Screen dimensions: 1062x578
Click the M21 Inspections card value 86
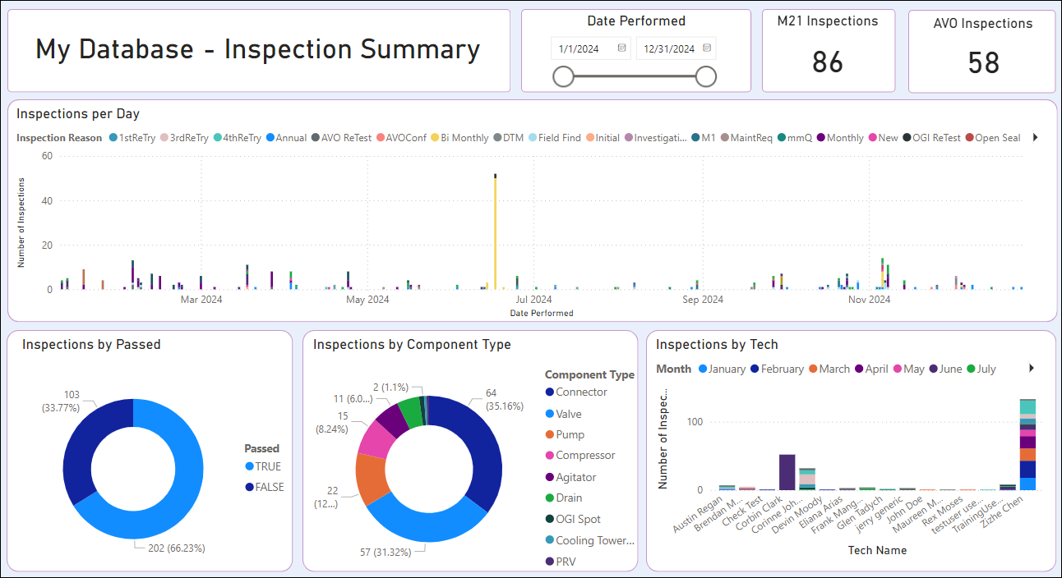pos(828,62)
